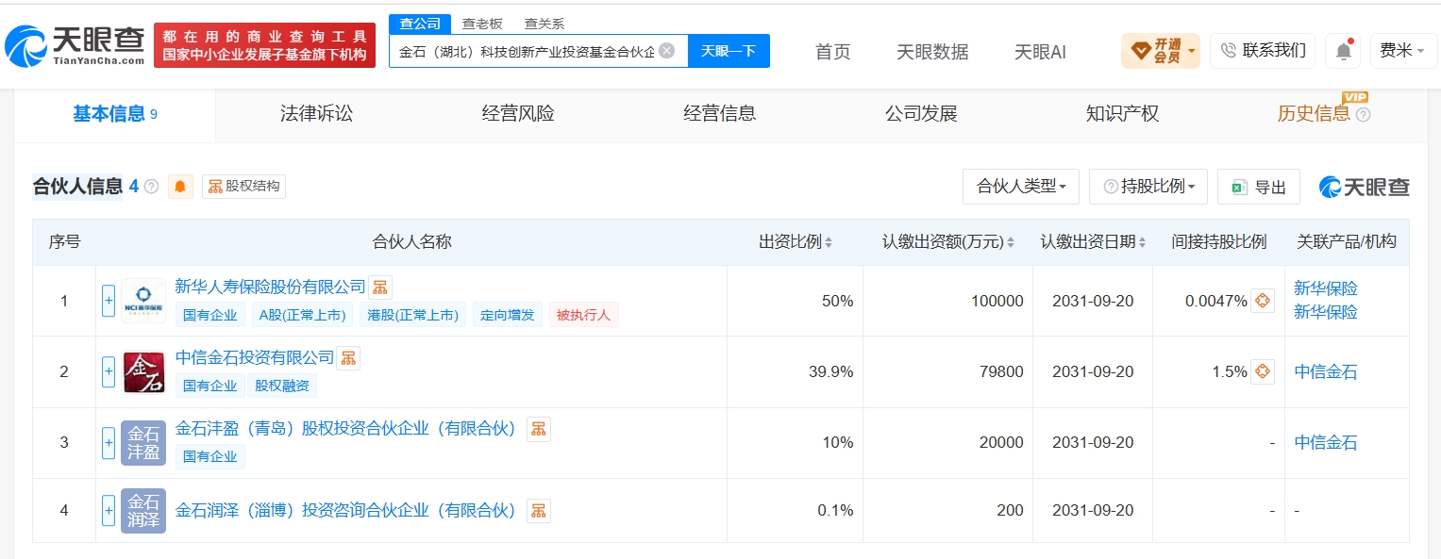The width and height of the screenshot is (1441, 559).
Task: Expand row for 金石润泽（淄博）
Action: 109,510
